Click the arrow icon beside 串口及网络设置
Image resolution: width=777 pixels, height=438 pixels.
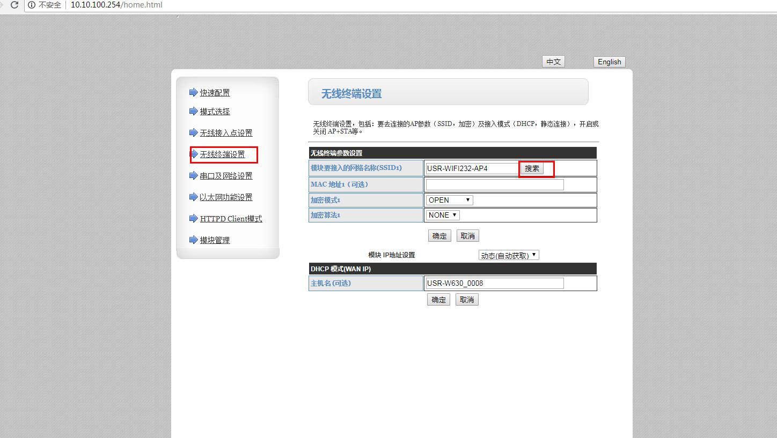(194, 175)
